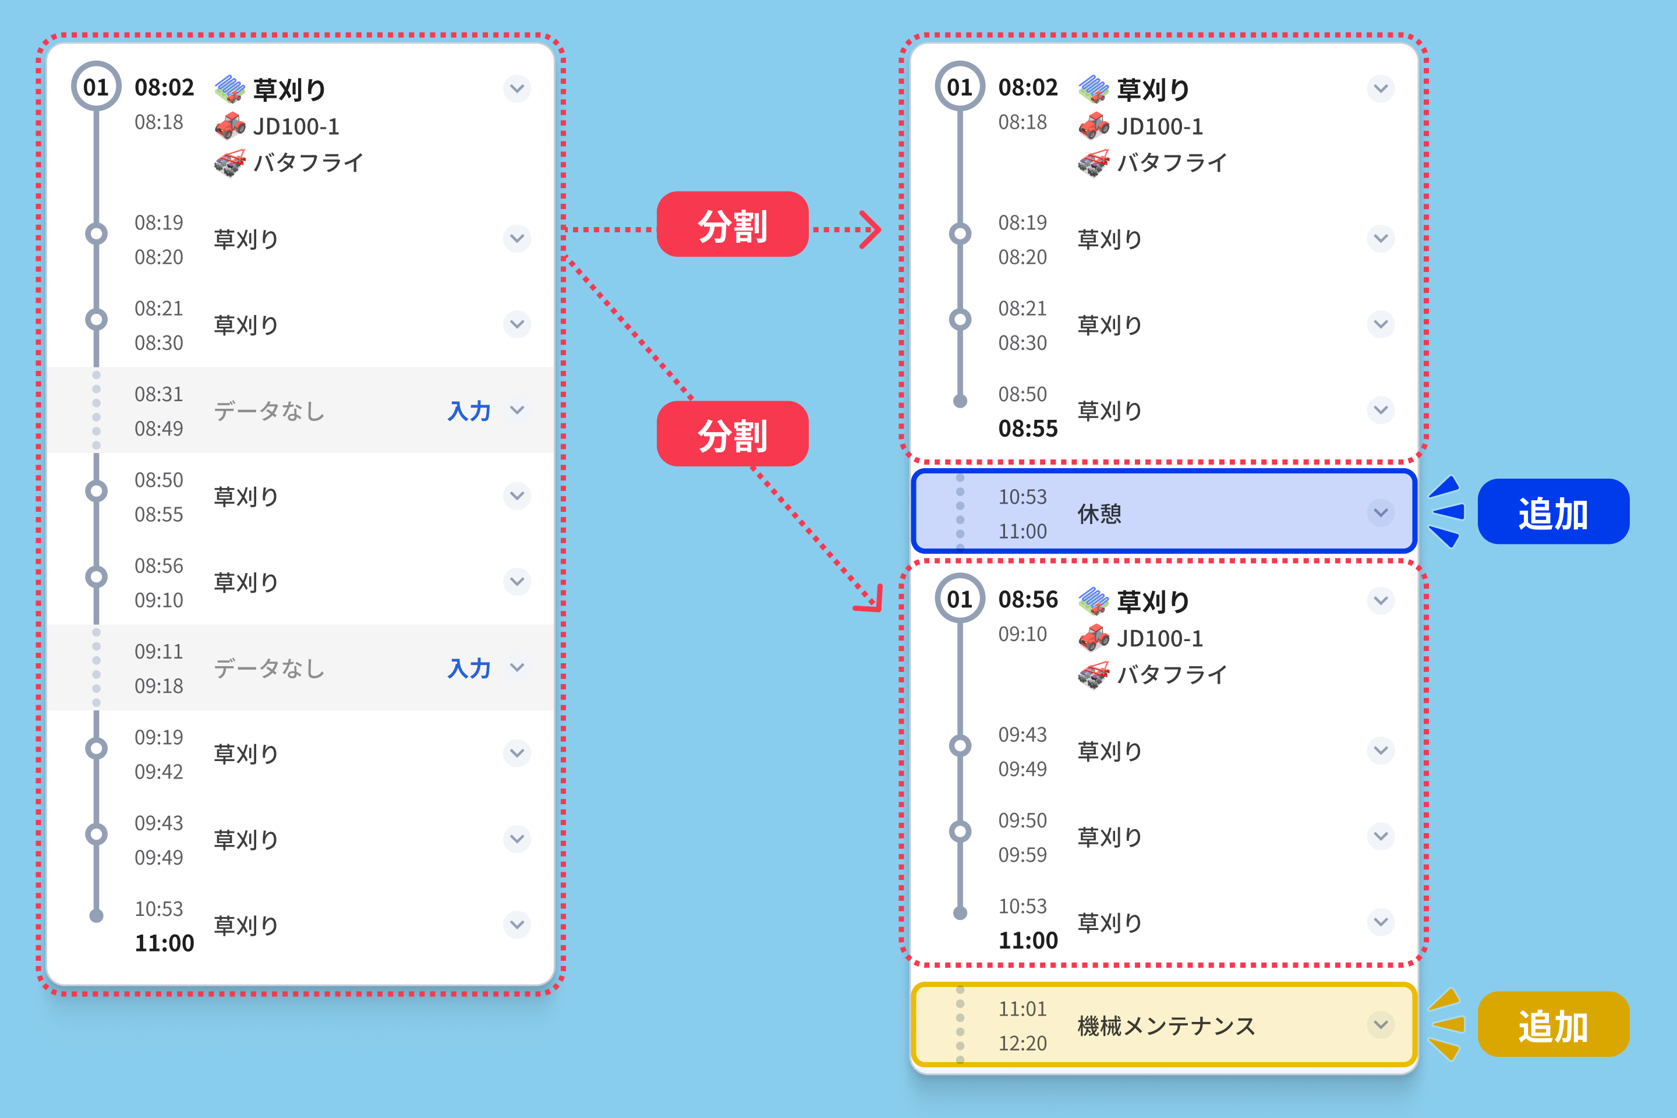
Task: Expand the 10:53–11:00 草刈り row in left panel
Action: click(x=517, y=925)
